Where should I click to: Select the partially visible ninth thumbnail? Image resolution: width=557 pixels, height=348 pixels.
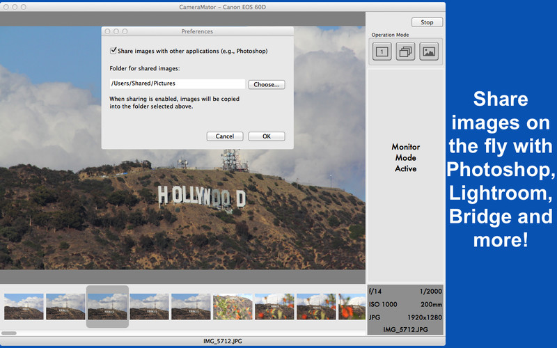(x=352, y=306)
